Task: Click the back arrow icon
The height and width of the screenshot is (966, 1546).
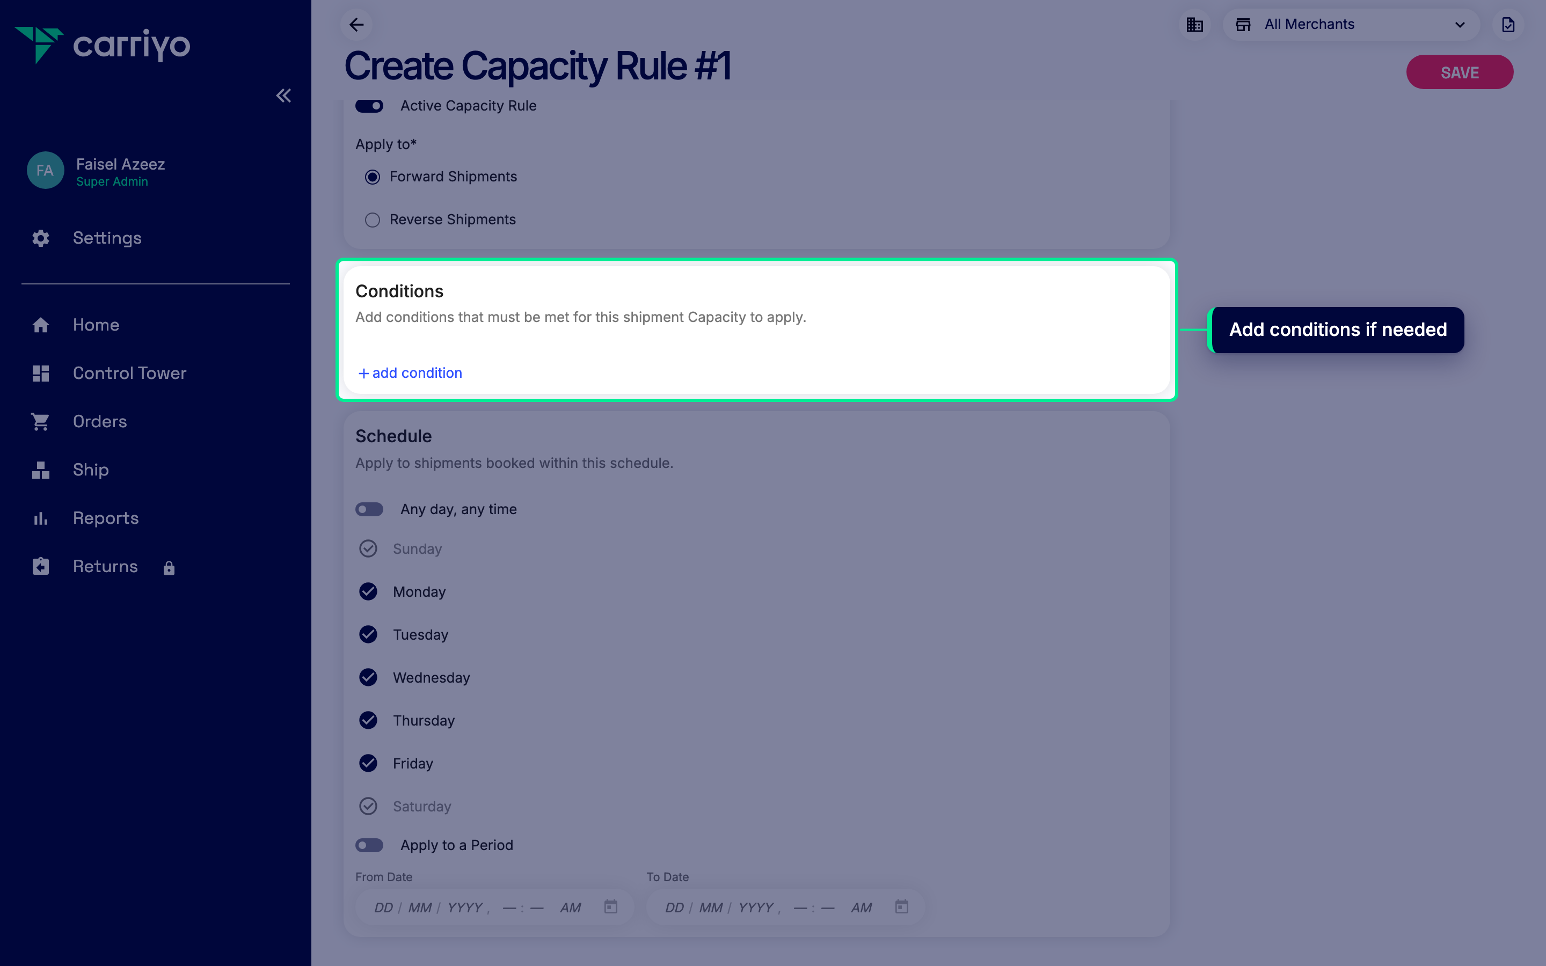Action: pyautogui.click(x=356, y=24)
